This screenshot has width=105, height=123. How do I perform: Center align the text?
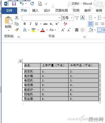[x=97, y=24]
